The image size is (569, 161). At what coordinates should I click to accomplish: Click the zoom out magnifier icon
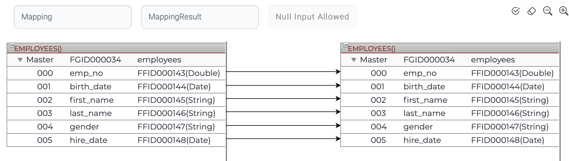point(547,11)
